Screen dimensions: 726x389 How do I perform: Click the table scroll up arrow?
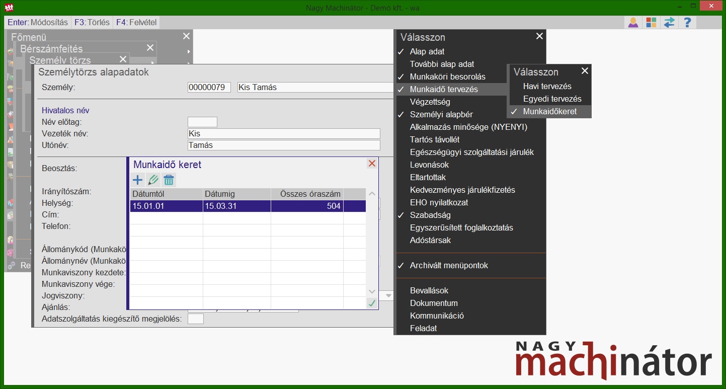[x=372, y=194]
